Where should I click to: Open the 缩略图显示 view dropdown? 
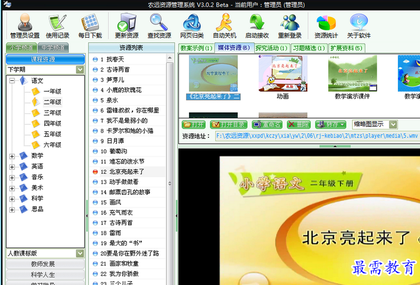(x=374, y=124)
